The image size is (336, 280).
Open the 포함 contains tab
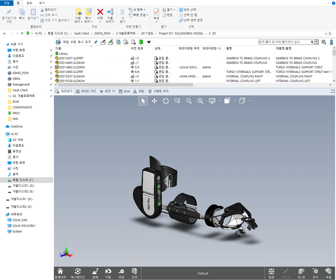pos(139,91)
